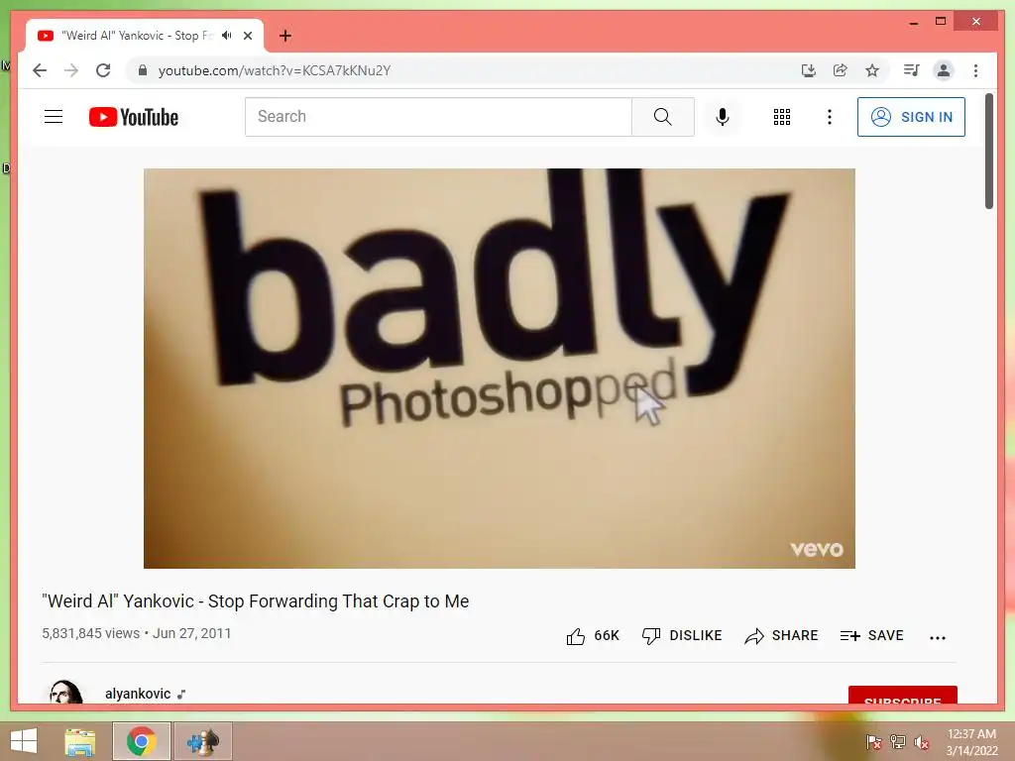The image size is (1015, 761).
Task: Open a new tab with plus button
Action: (284, 36)
